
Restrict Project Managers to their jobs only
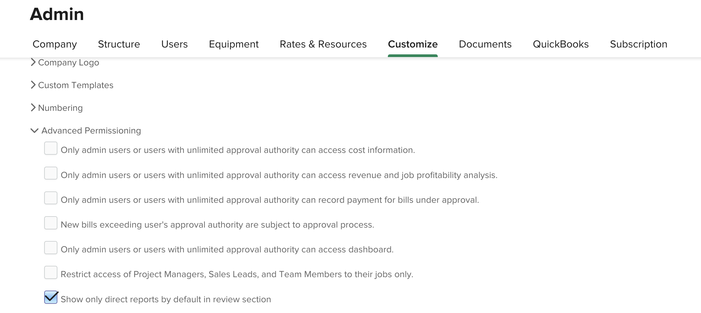(x=51, y=273)
